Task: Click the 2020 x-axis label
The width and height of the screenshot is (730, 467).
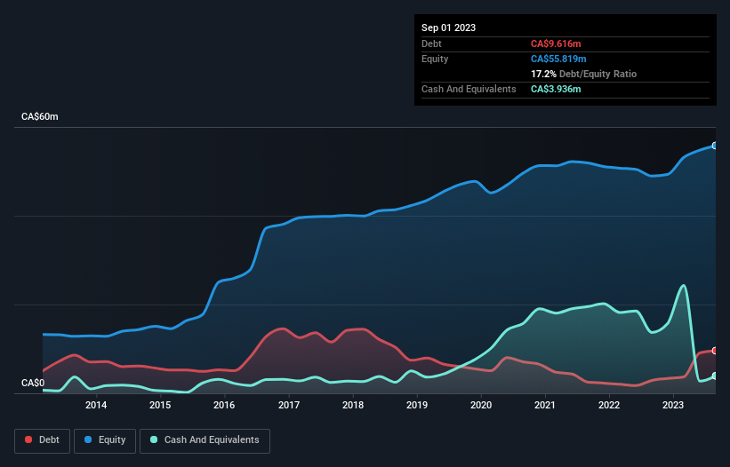Action: [x=481, y=405]
